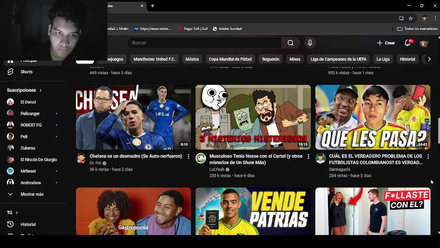Select Copa Mundial de Fútbol chip
Viewport: 440px width, 248px height.
pyautogui.click(x=230, y=59)
